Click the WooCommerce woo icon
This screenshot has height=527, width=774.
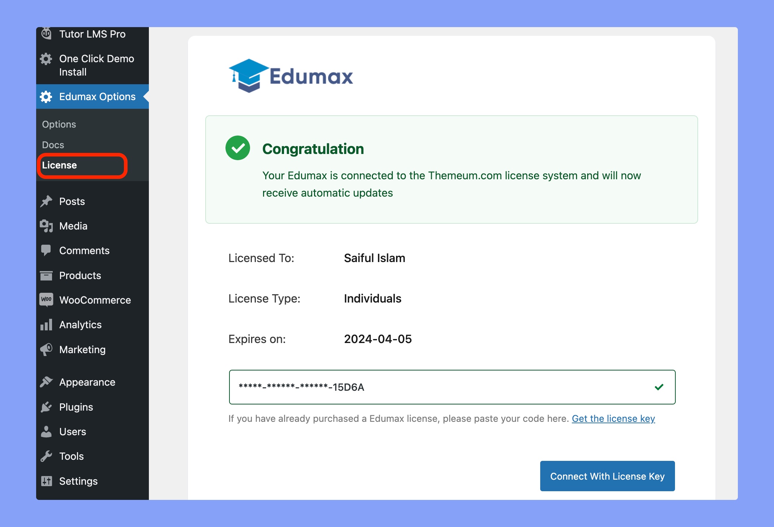pyautogui.click(x=46, y=300)
